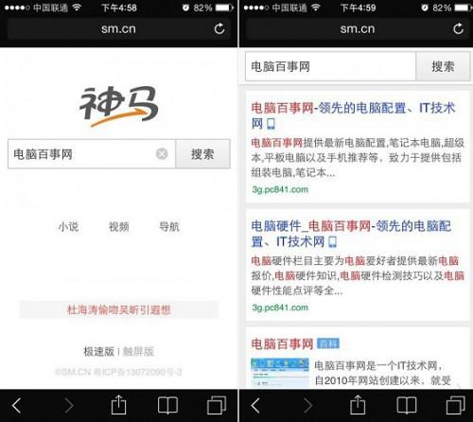Viewport: 473px width, 422px height.
Task: Reload the page in left browser
Action: tap(219, 28)
